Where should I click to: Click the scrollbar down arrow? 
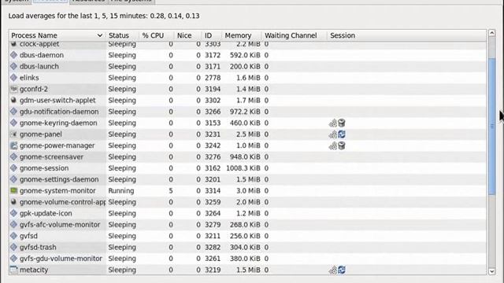click(491, 271)
